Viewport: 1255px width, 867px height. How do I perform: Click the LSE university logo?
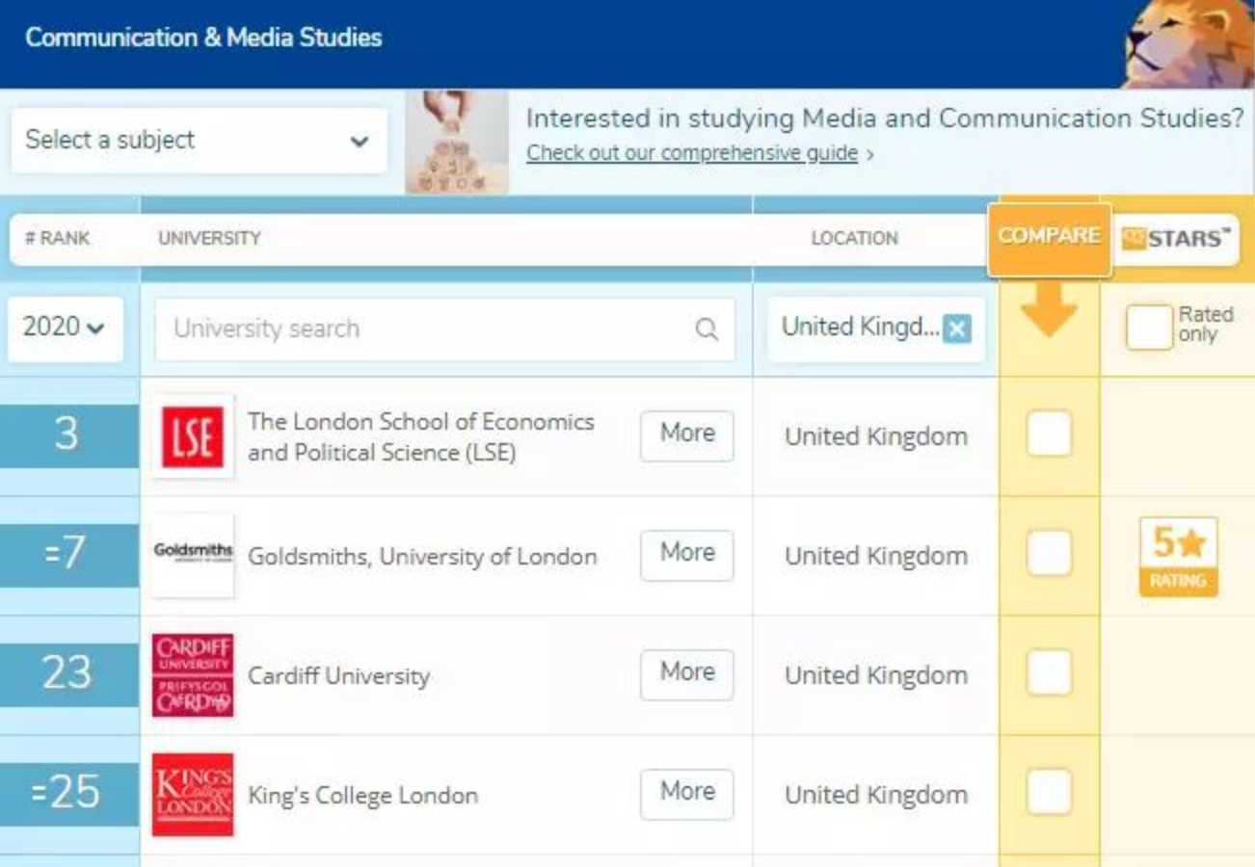point(193,436)
